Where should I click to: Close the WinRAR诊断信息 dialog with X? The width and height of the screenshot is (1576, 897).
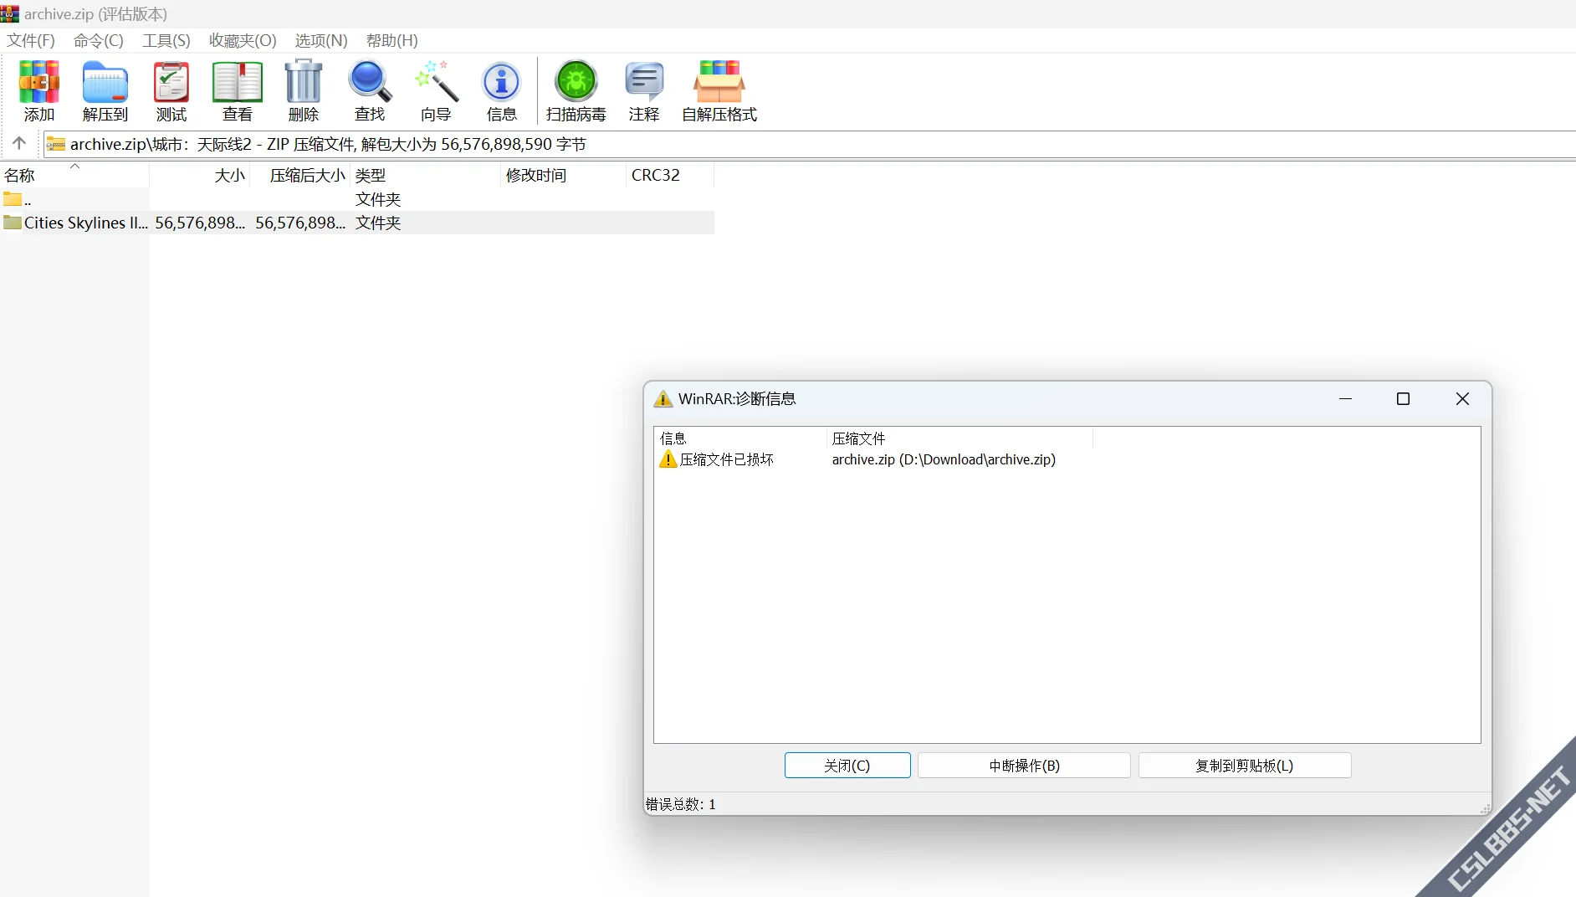1462,399
